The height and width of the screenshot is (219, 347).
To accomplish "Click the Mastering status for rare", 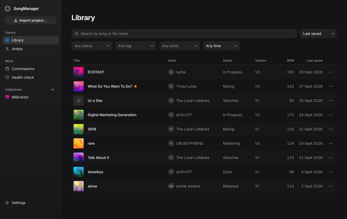I will click(231, 143).
